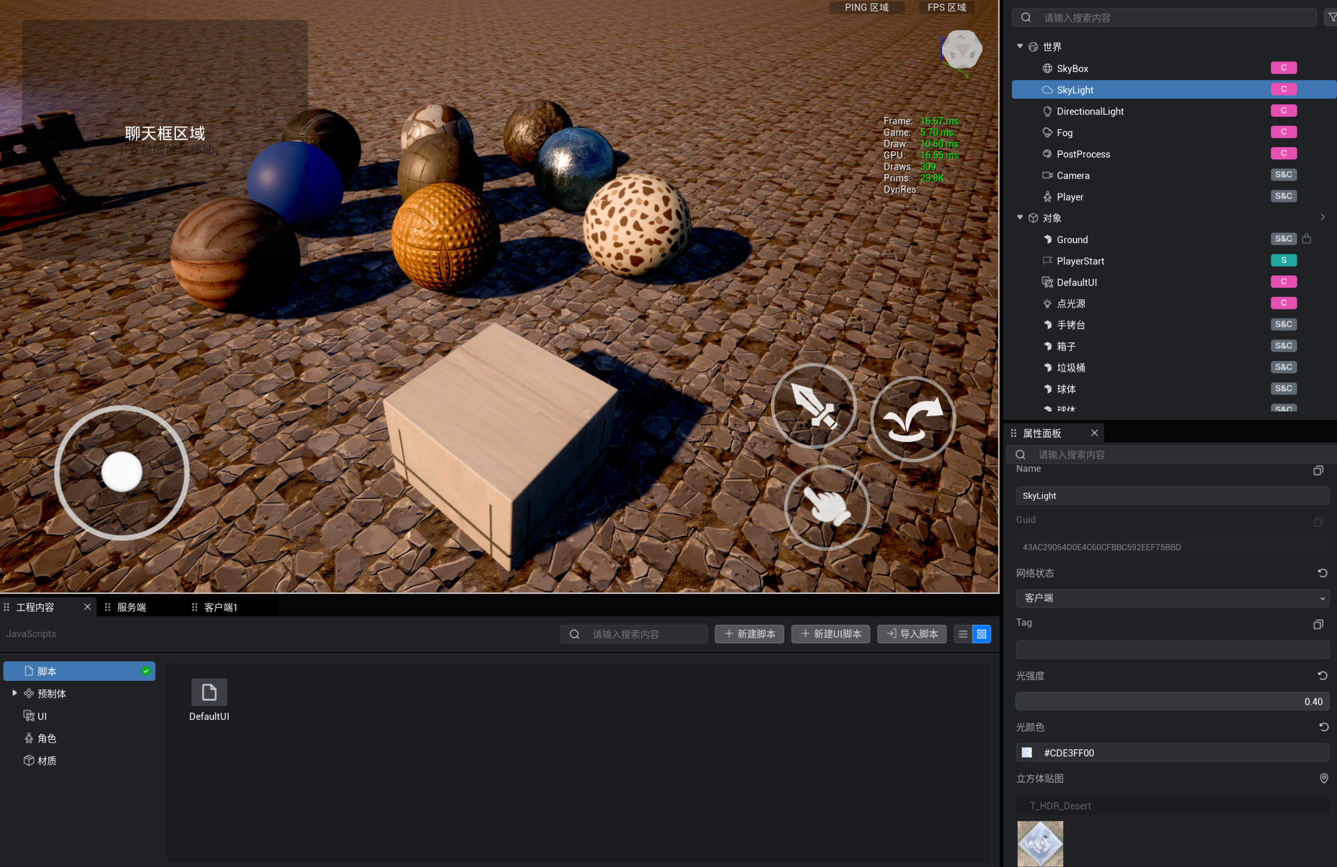Open the 角色 asset category
Screen dimensions: 1337x867
[47, 738]
